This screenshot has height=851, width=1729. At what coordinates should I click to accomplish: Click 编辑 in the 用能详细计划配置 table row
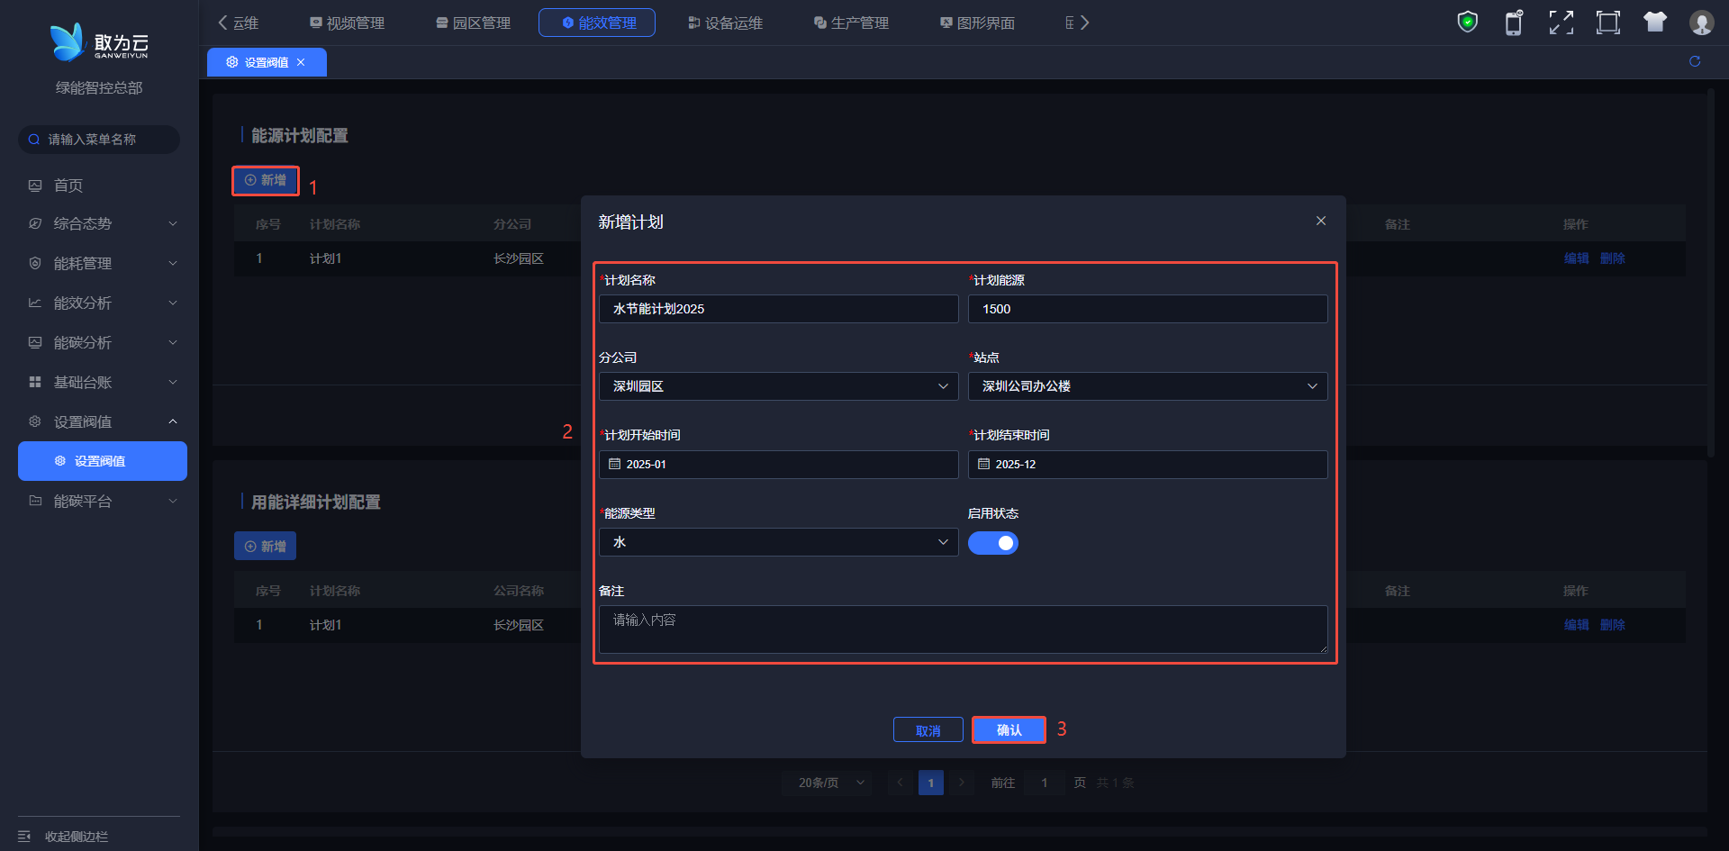[x=1576, y=625]
